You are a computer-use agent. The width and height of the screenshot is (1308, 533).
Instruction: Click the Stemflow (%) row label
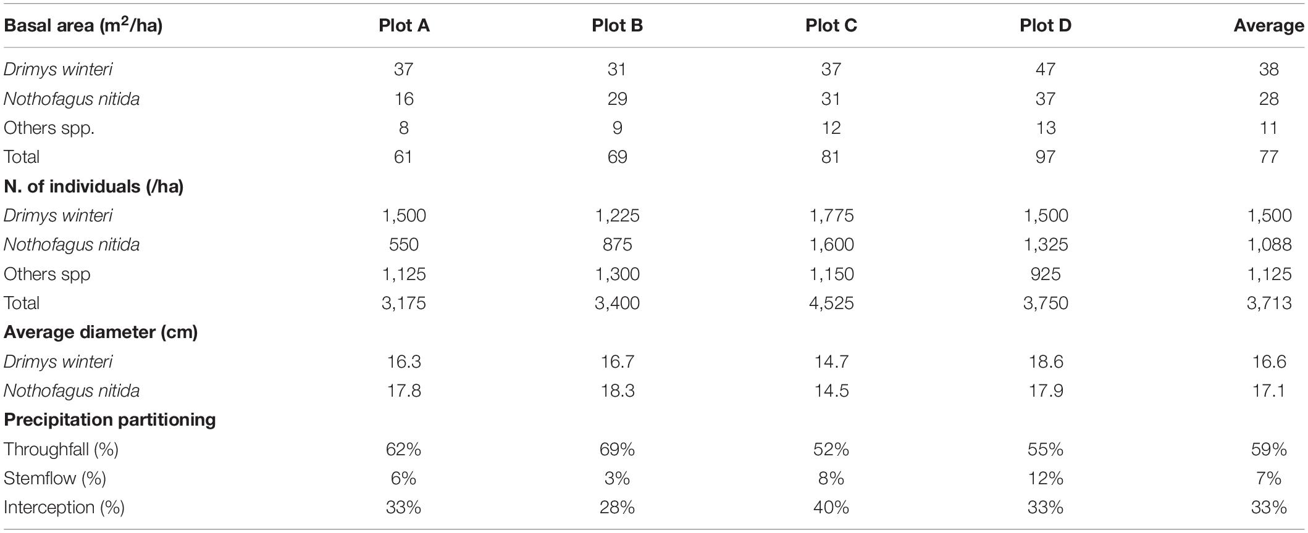pyautogui.click(x=55, y=478)
